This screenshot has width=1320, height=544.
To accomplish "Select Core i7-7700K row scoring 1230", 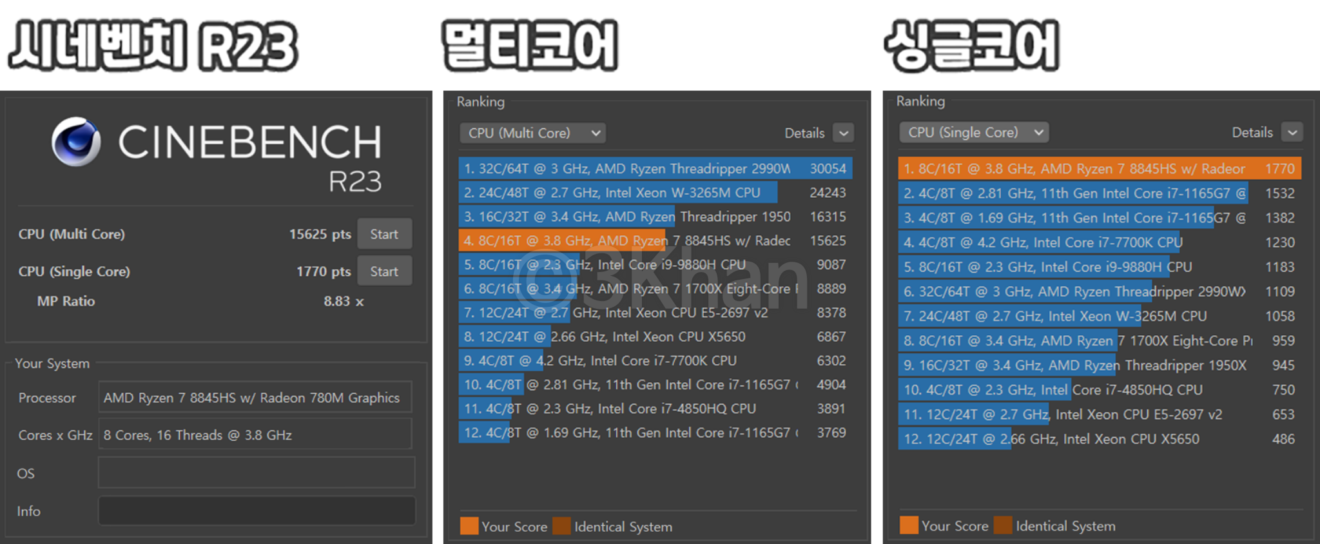I will click(x=1100, y=242).
